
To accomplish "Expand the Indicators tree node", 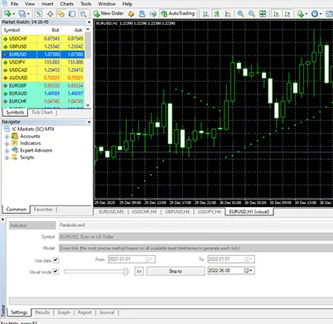I will tap(7, 143).
